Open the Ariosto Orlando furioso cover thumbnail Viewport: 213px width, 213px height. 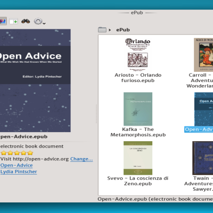point(138,55)
